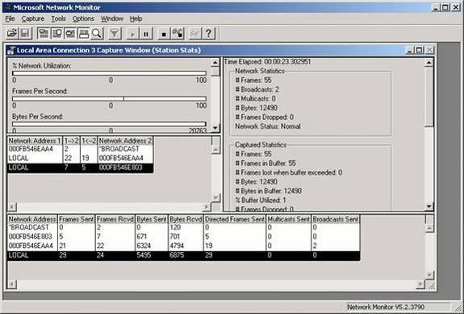Click the statistics pane scroll down arrow

tap(429, 206)
